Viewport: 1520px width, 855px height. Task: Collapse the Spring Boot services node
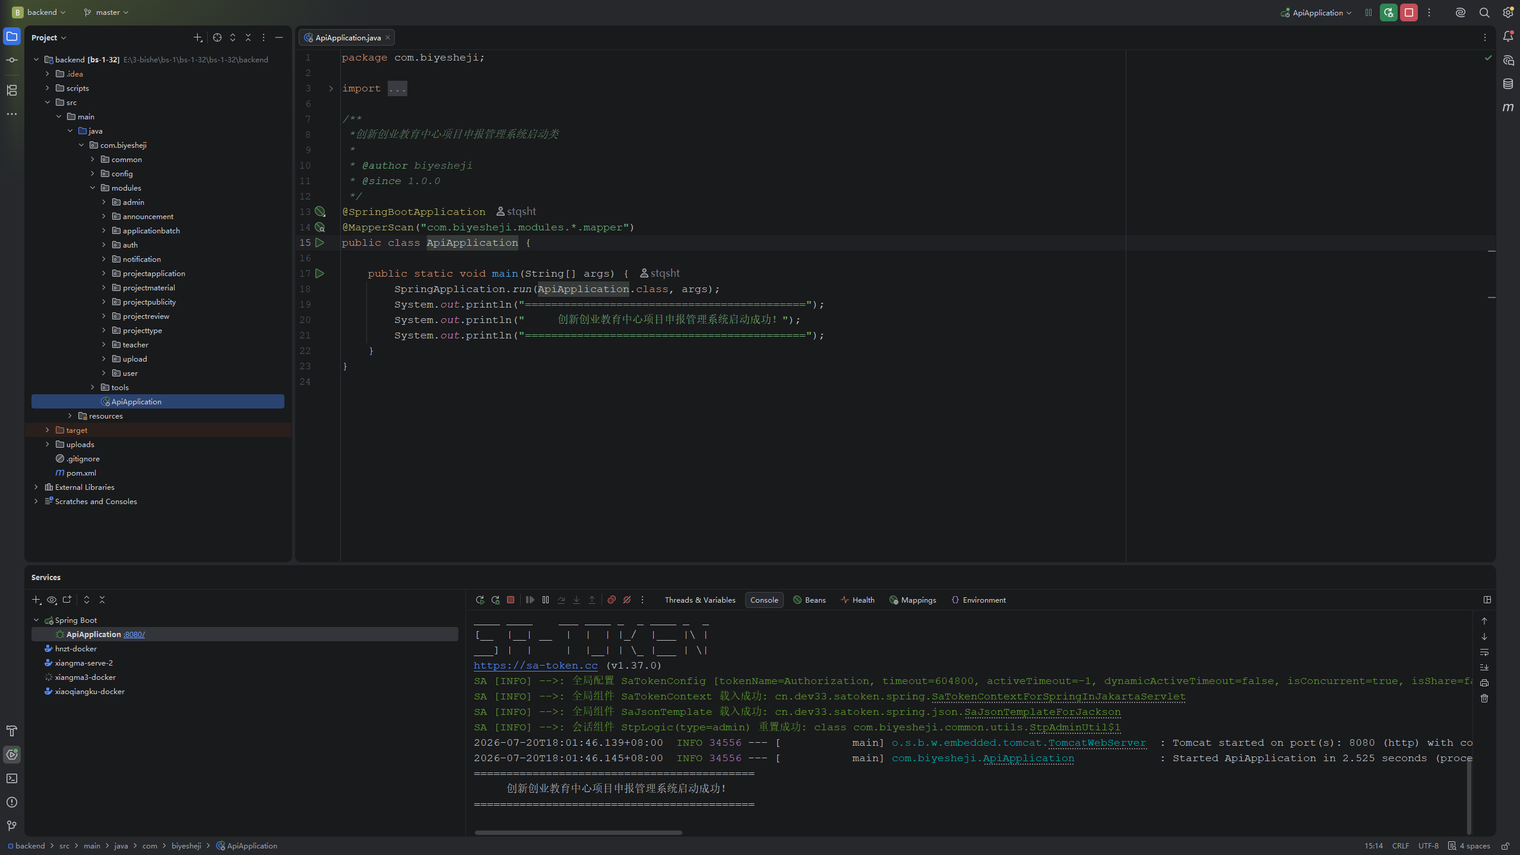36,620
